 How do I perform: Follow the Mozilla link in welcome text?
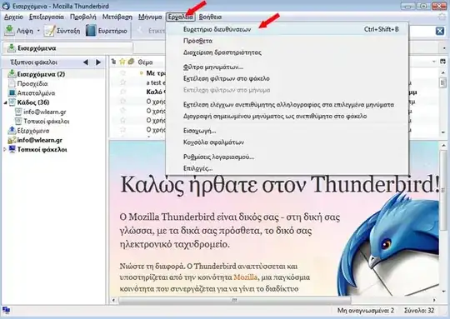[x=245, y=277]
